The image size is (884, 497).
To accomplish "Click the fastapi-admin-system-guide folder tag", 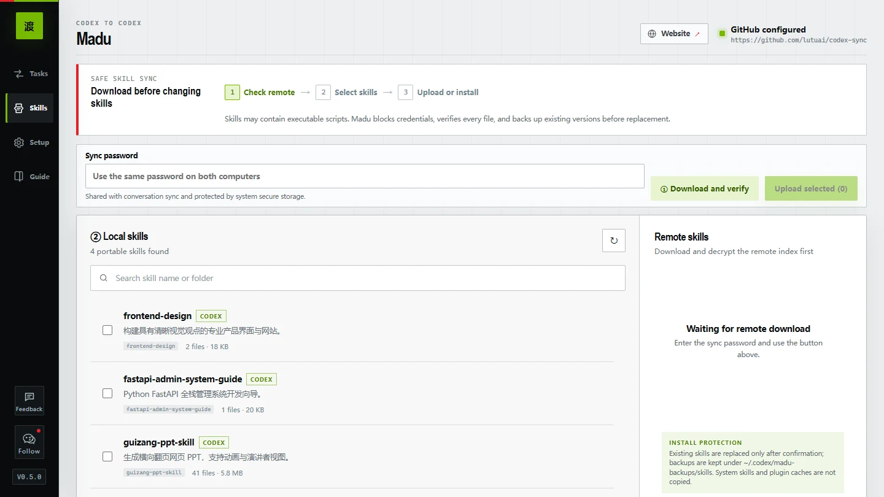I will click(x=169, y=409).
